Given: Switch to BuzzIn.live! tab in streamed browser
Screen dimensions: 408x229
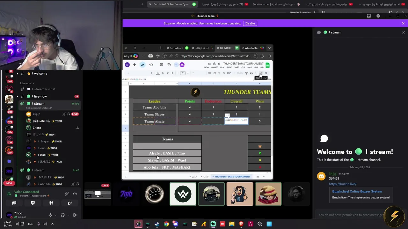Looking at the screenshot, I should (x=178, y=48).
